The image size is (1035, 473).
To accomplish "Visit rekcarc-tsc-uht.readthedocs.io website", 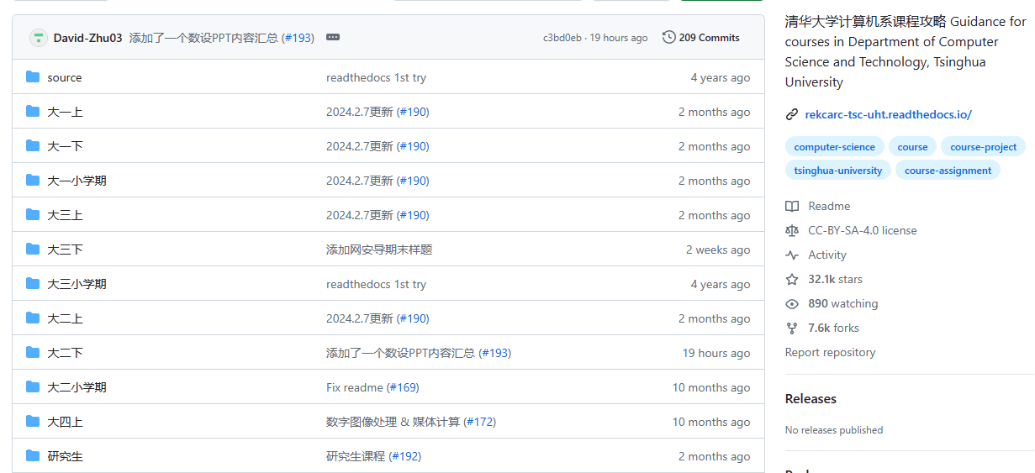I will click(x=888, y=114).
